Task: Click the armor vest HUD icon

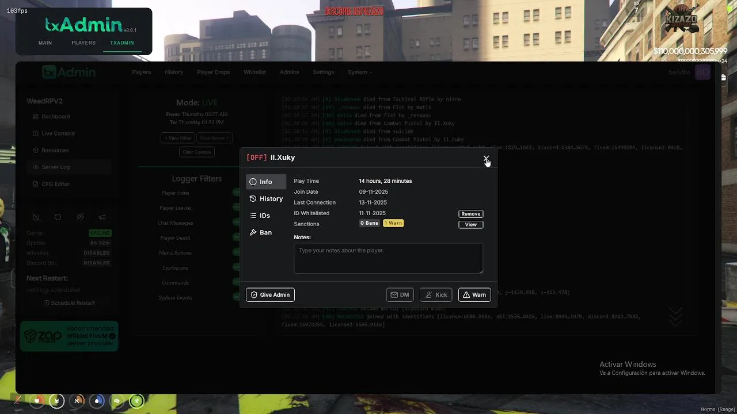Action: pos(56,400)
